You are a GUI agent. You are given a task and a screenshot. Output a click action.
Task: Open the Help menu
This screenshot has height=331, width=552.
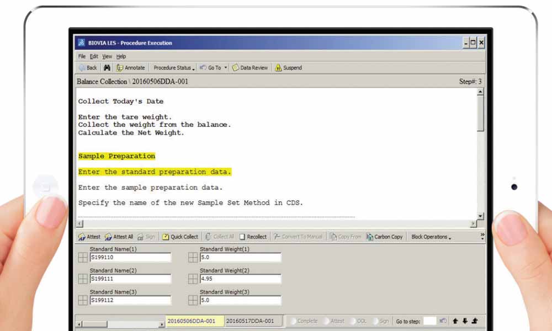point(121,56)
